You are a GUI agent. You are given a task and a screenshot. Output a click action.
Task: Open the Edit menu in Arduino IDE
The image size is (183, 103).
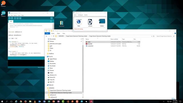pos(12,15)
